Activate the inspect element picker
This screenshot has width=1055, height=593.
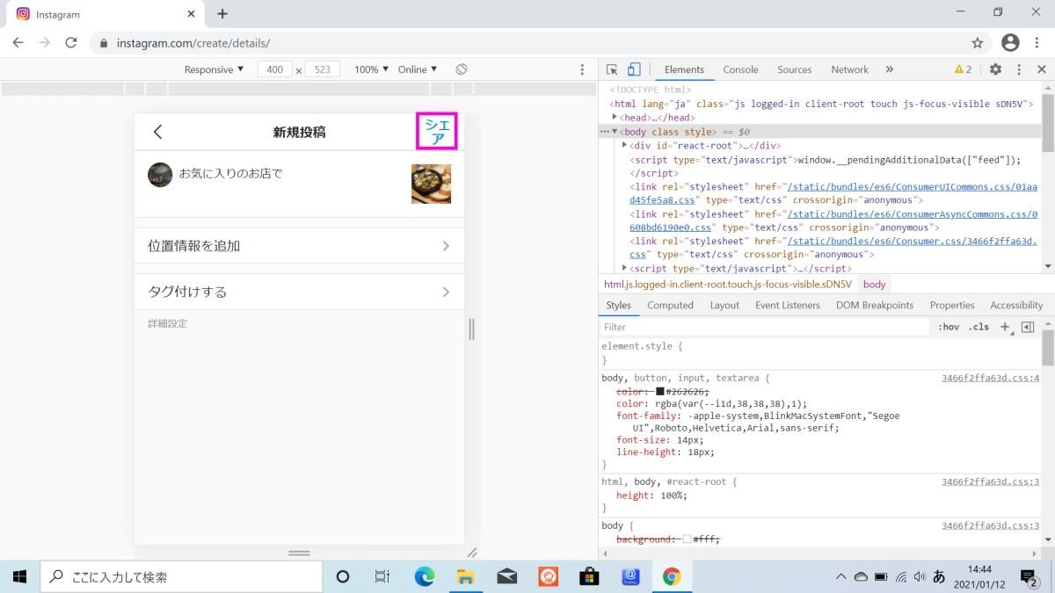tap(613, 69)
